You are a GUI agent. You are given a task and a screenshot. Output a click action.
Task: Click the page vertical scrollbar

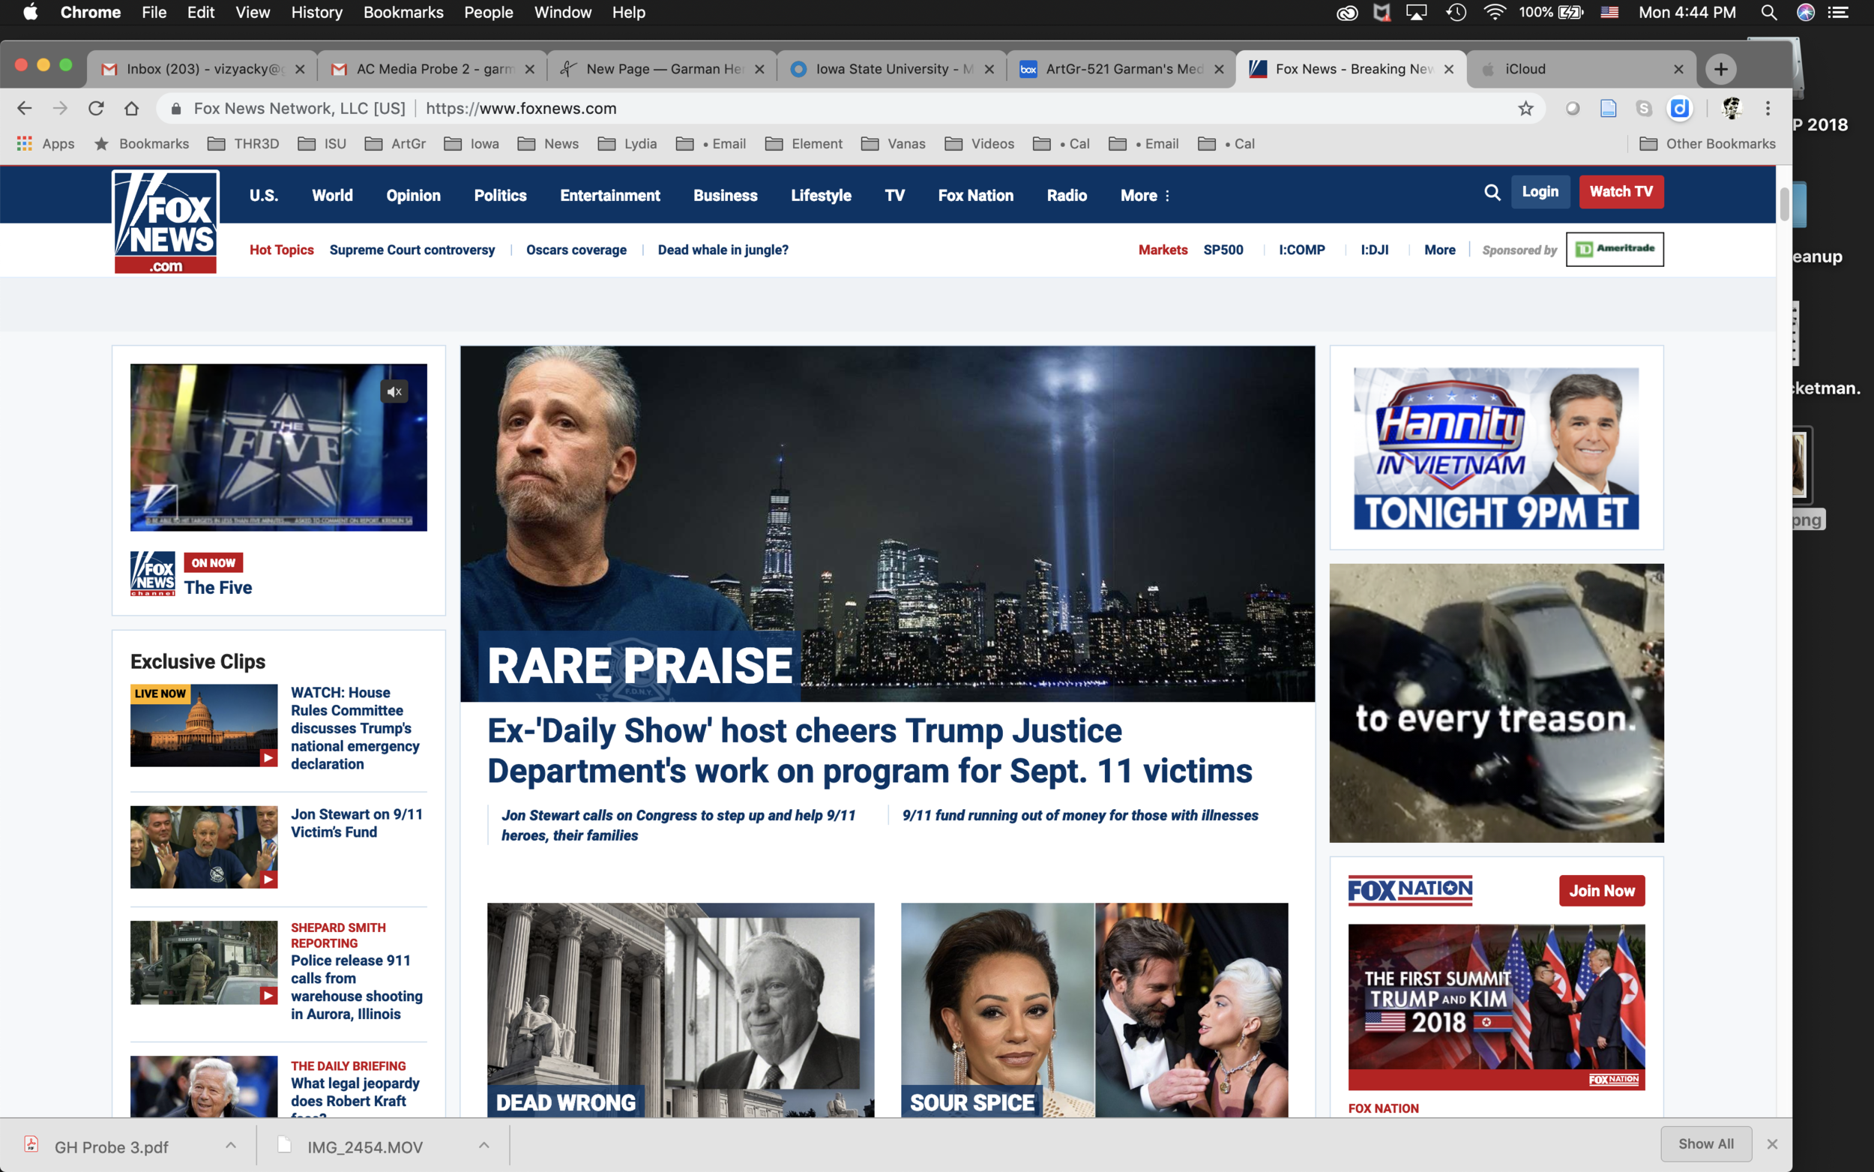[1784, 205]
